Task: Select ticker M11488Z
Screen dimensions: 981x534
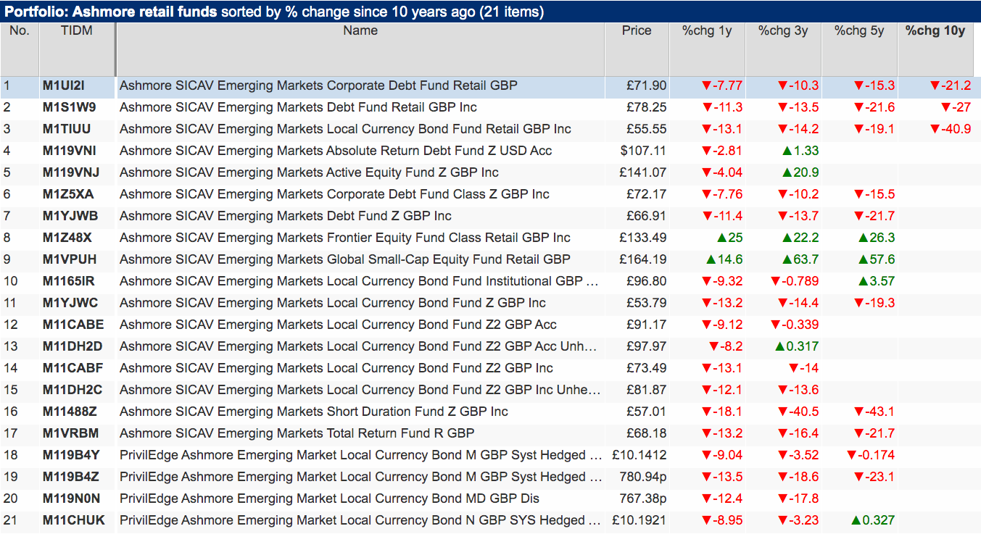Action: (x=69, y=412)
